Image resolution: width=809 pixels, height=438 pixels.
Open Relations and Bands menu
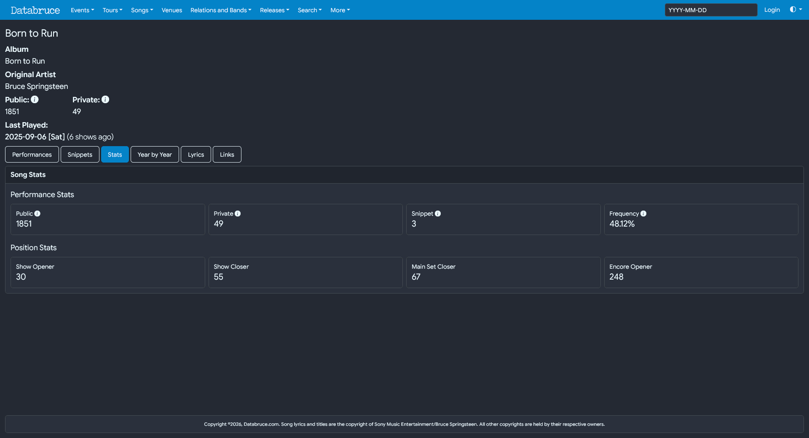coord(221,10)
